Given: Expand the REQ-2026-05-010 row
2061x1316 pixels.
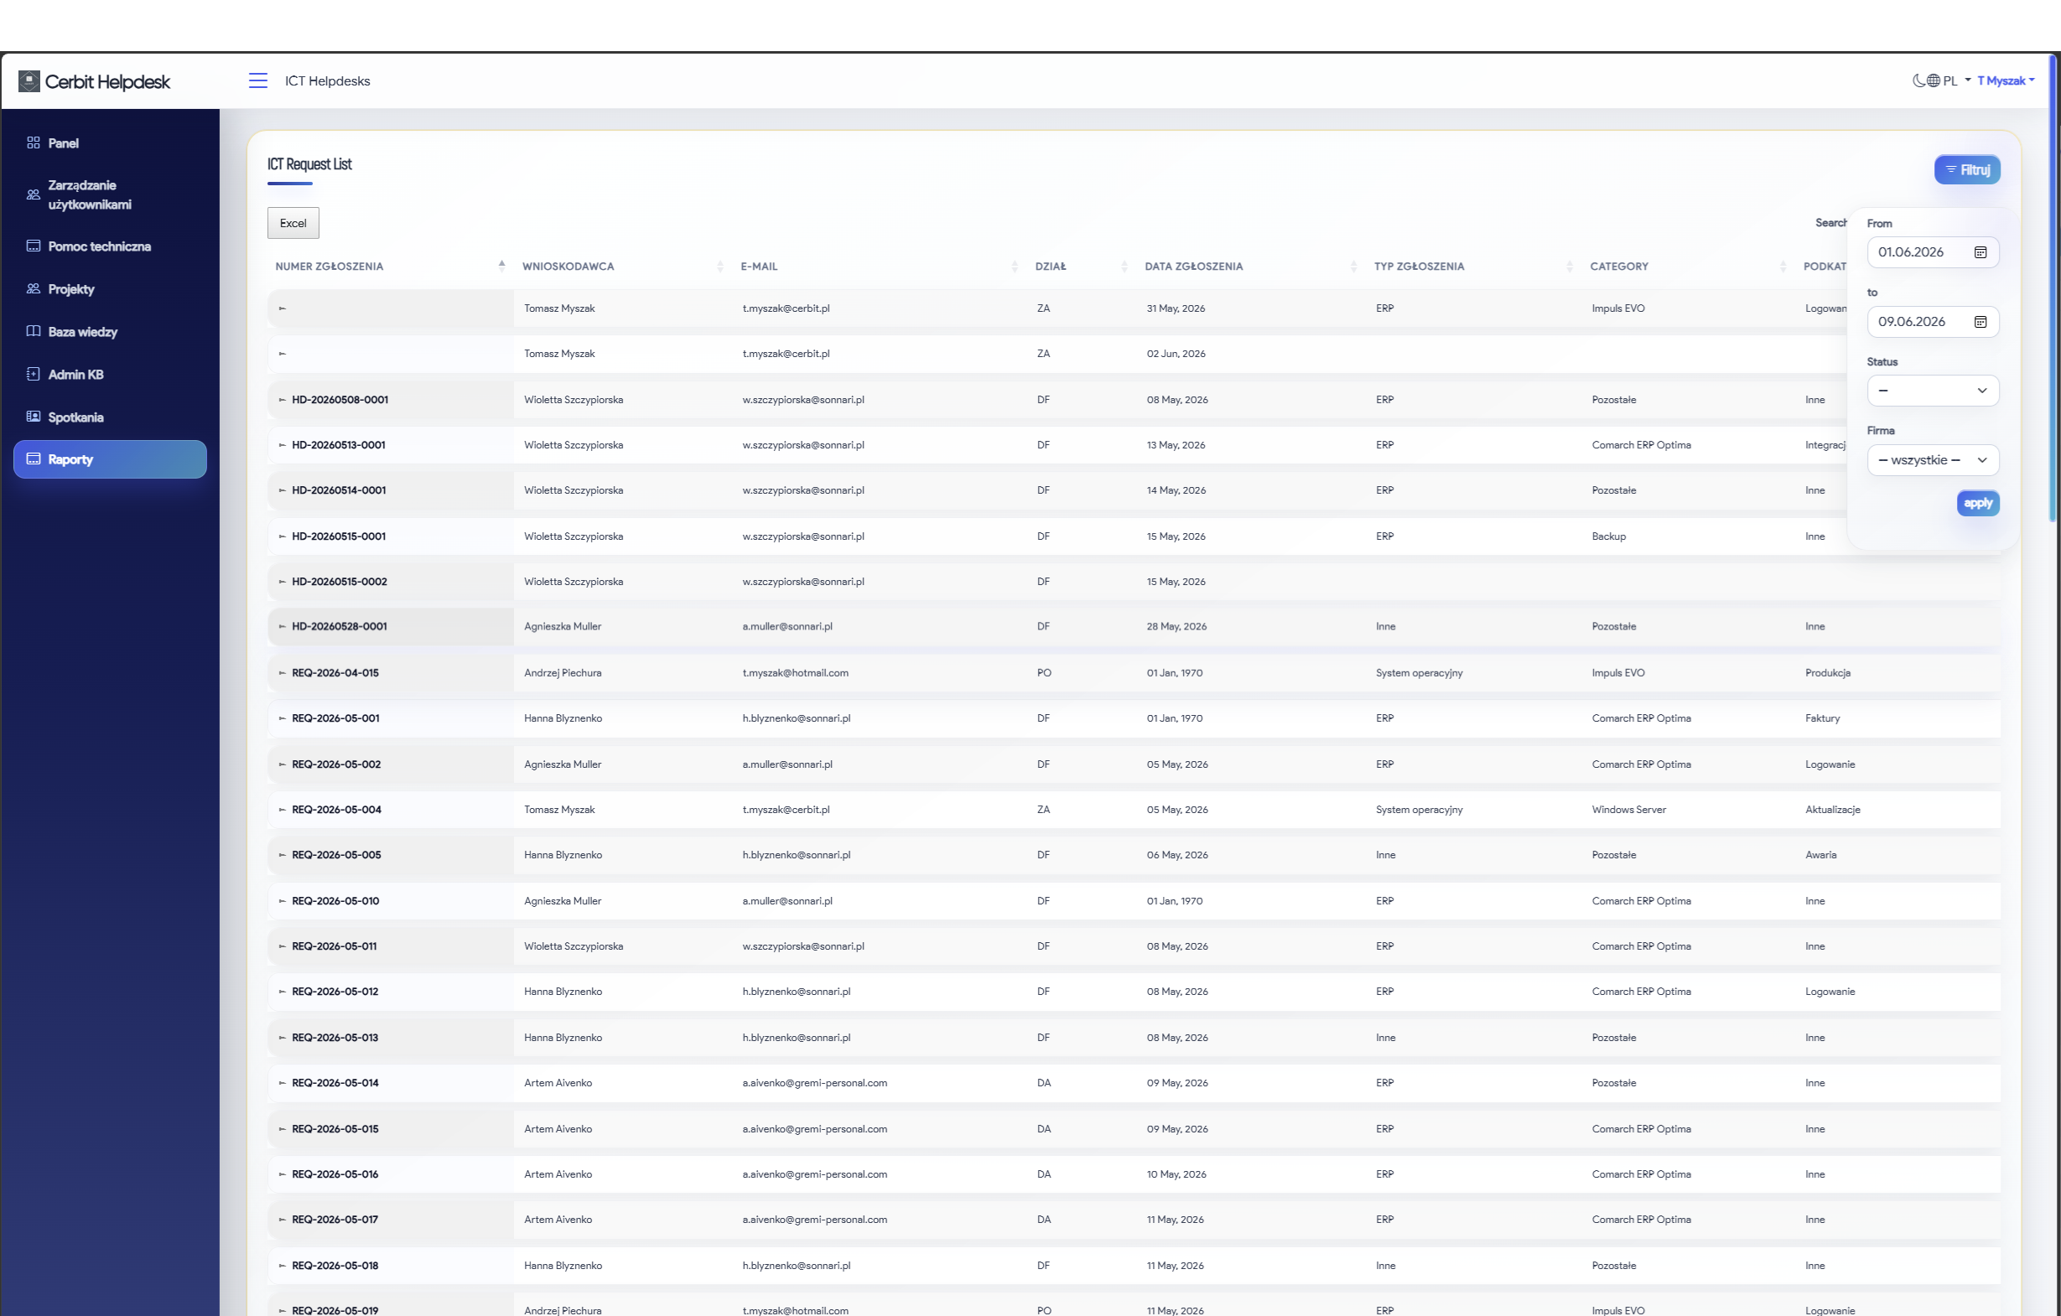Looking at the screenshot, I should click(282, 901).
